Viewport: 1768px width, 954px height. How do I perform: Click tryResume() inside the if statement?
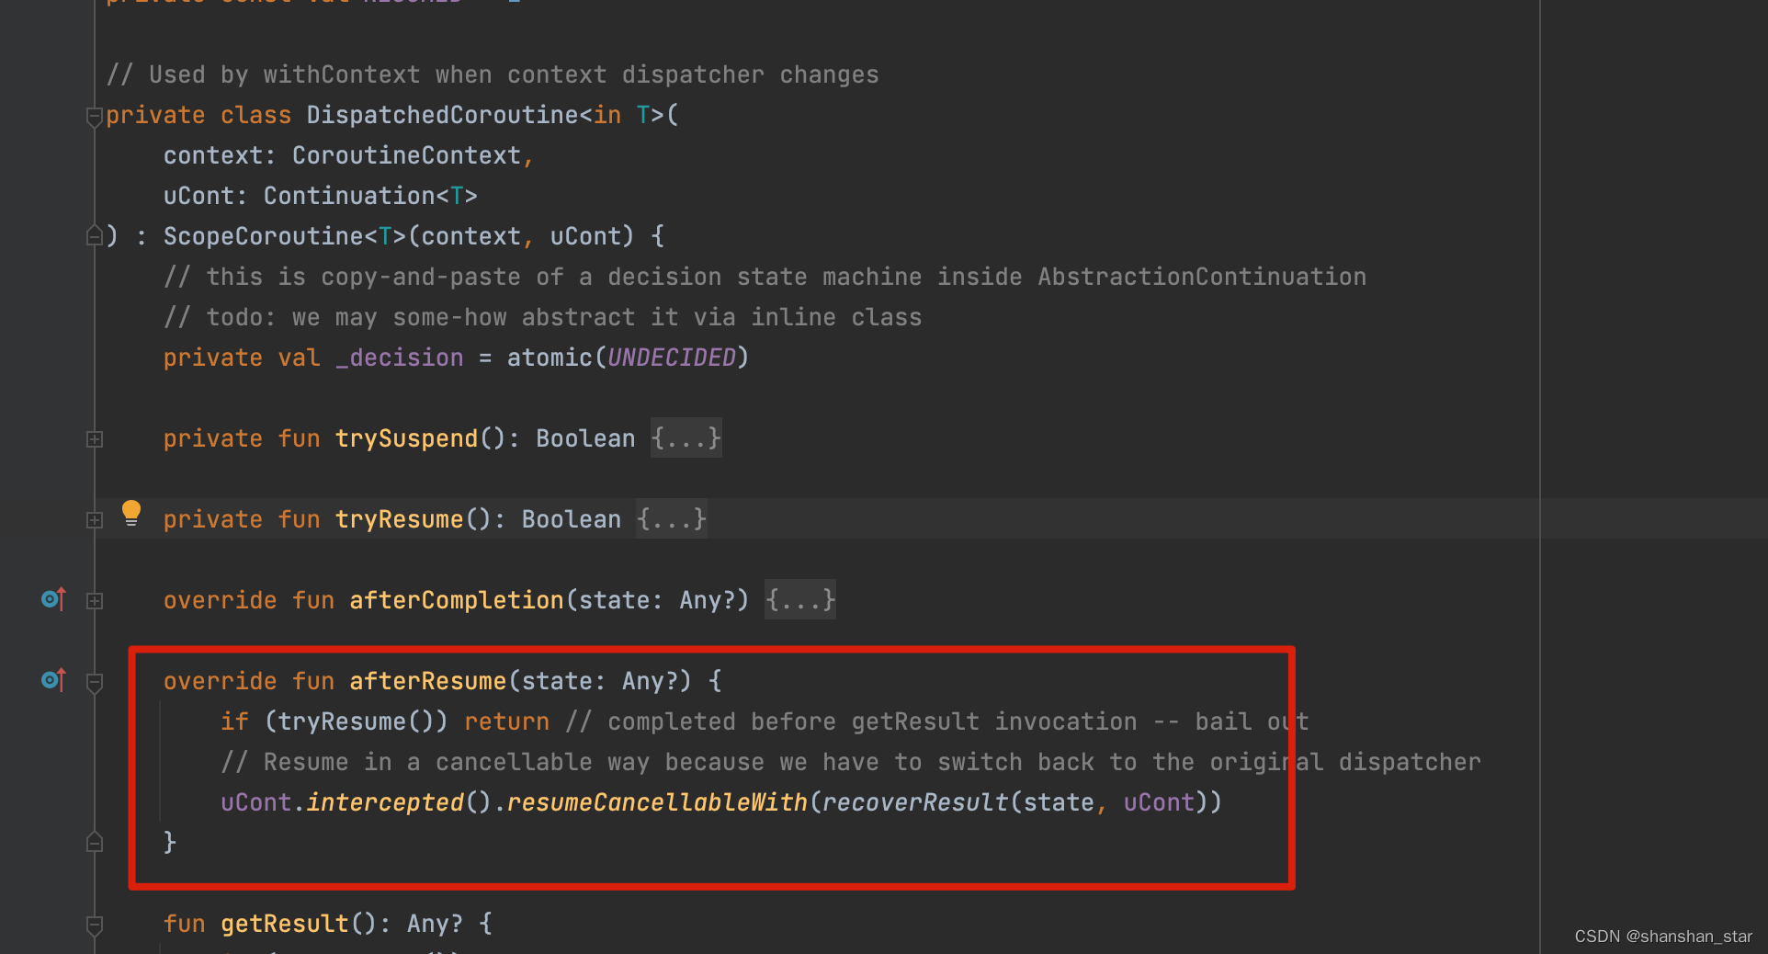click(356, 721)
